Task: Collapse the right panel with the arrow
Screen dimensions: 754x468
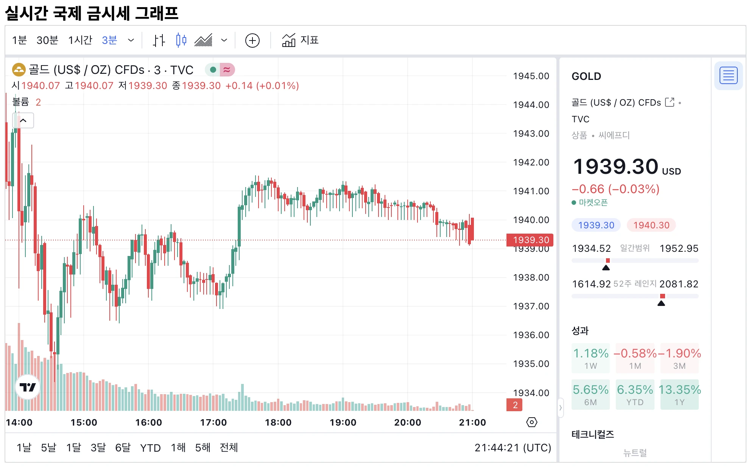Action: click(x=561, y=408)
